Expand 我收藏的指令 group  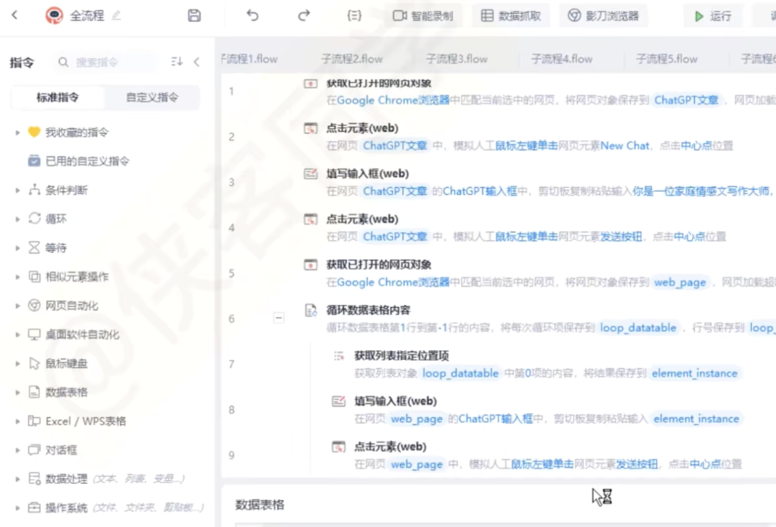18,133
